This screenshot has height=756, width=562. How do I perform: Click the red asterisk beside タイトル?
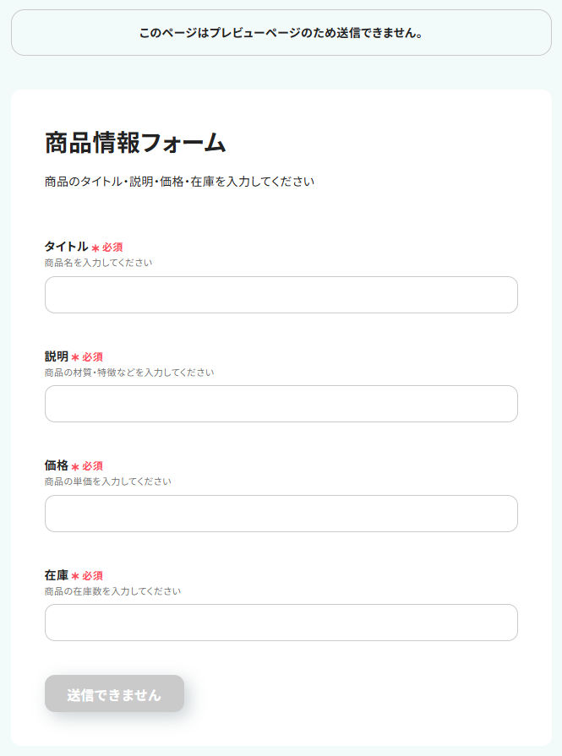[x=95, y=247]
